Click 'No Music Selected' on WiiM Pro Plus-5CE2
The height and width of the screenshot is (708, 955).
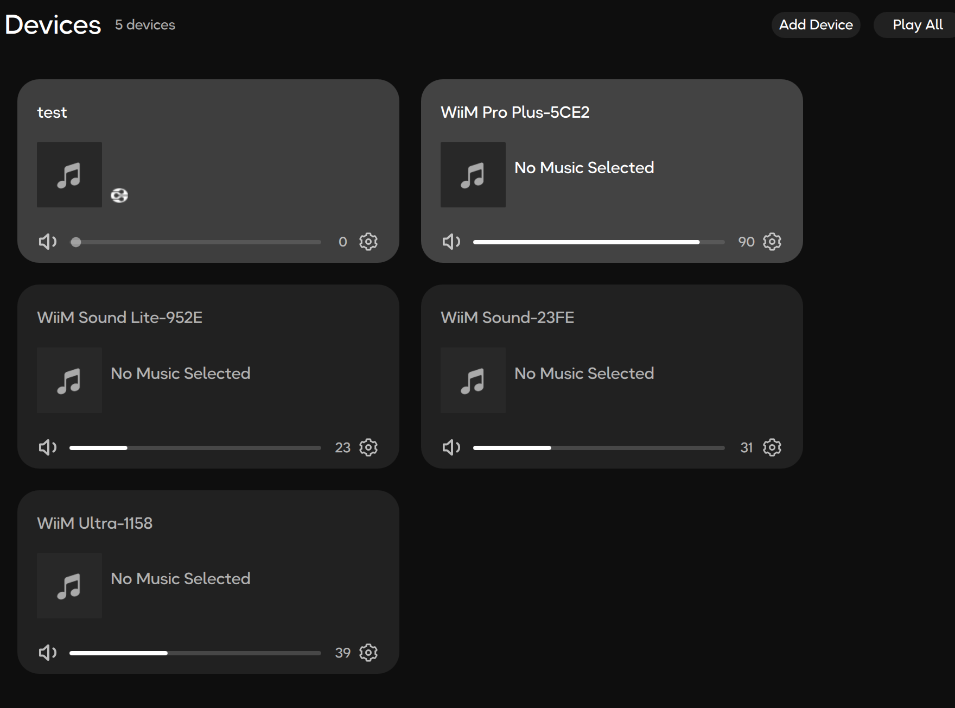pos(584,168)
